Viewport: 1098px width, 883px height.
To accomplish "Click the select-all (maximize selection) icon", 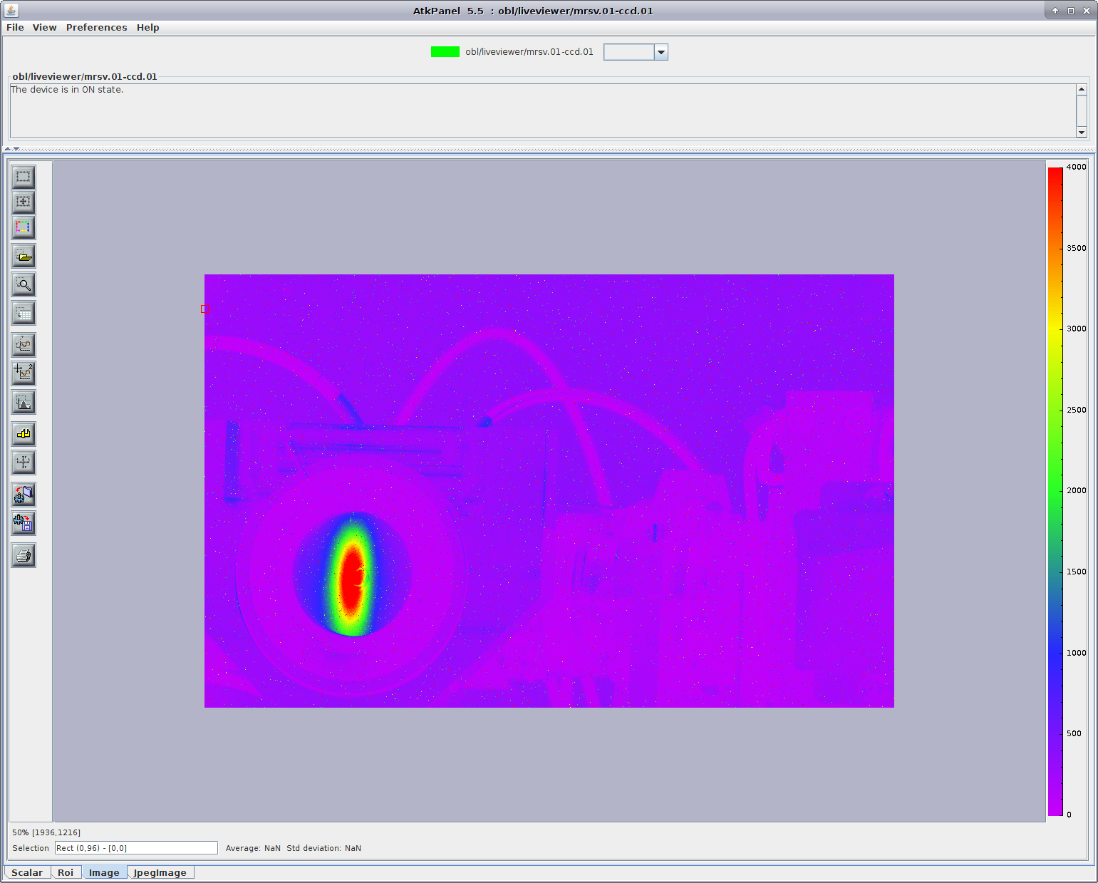I will click(x=24, y=202).
